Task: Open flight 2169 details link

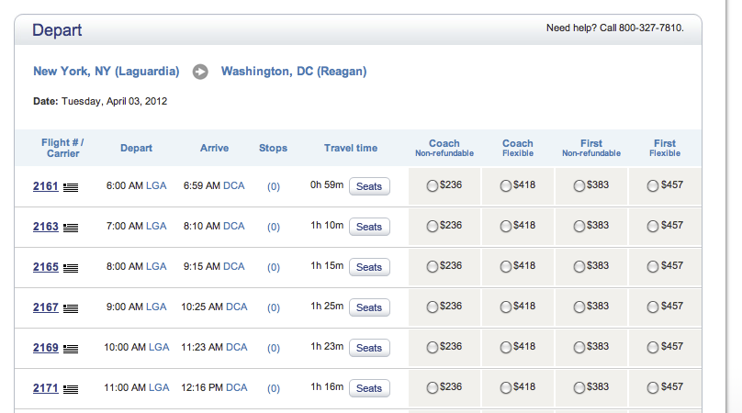Action: click(45, 348)
